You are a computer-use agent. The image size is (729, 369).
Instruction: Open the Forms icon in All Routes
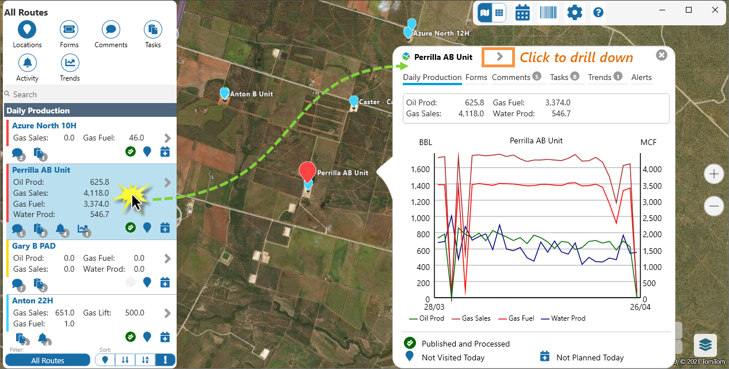(x=69, y=29)
